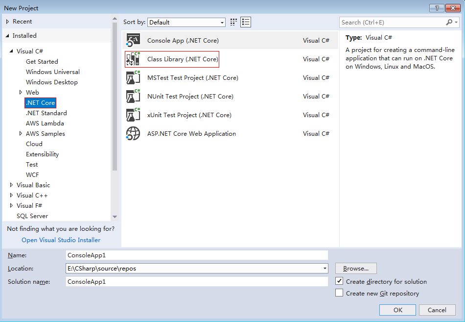The width and height of the screenshot is (465, 322).
Task: Select Windows Desktop category
Action: [51, 82]
